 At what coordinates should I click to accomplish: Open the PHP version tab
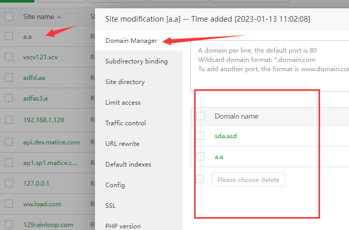123,226
